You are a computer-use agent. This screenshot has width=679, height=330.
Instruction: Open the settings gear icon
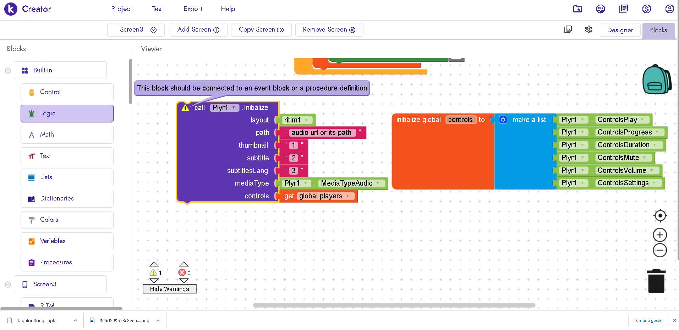pyautogui.click(x=588, y=30)
